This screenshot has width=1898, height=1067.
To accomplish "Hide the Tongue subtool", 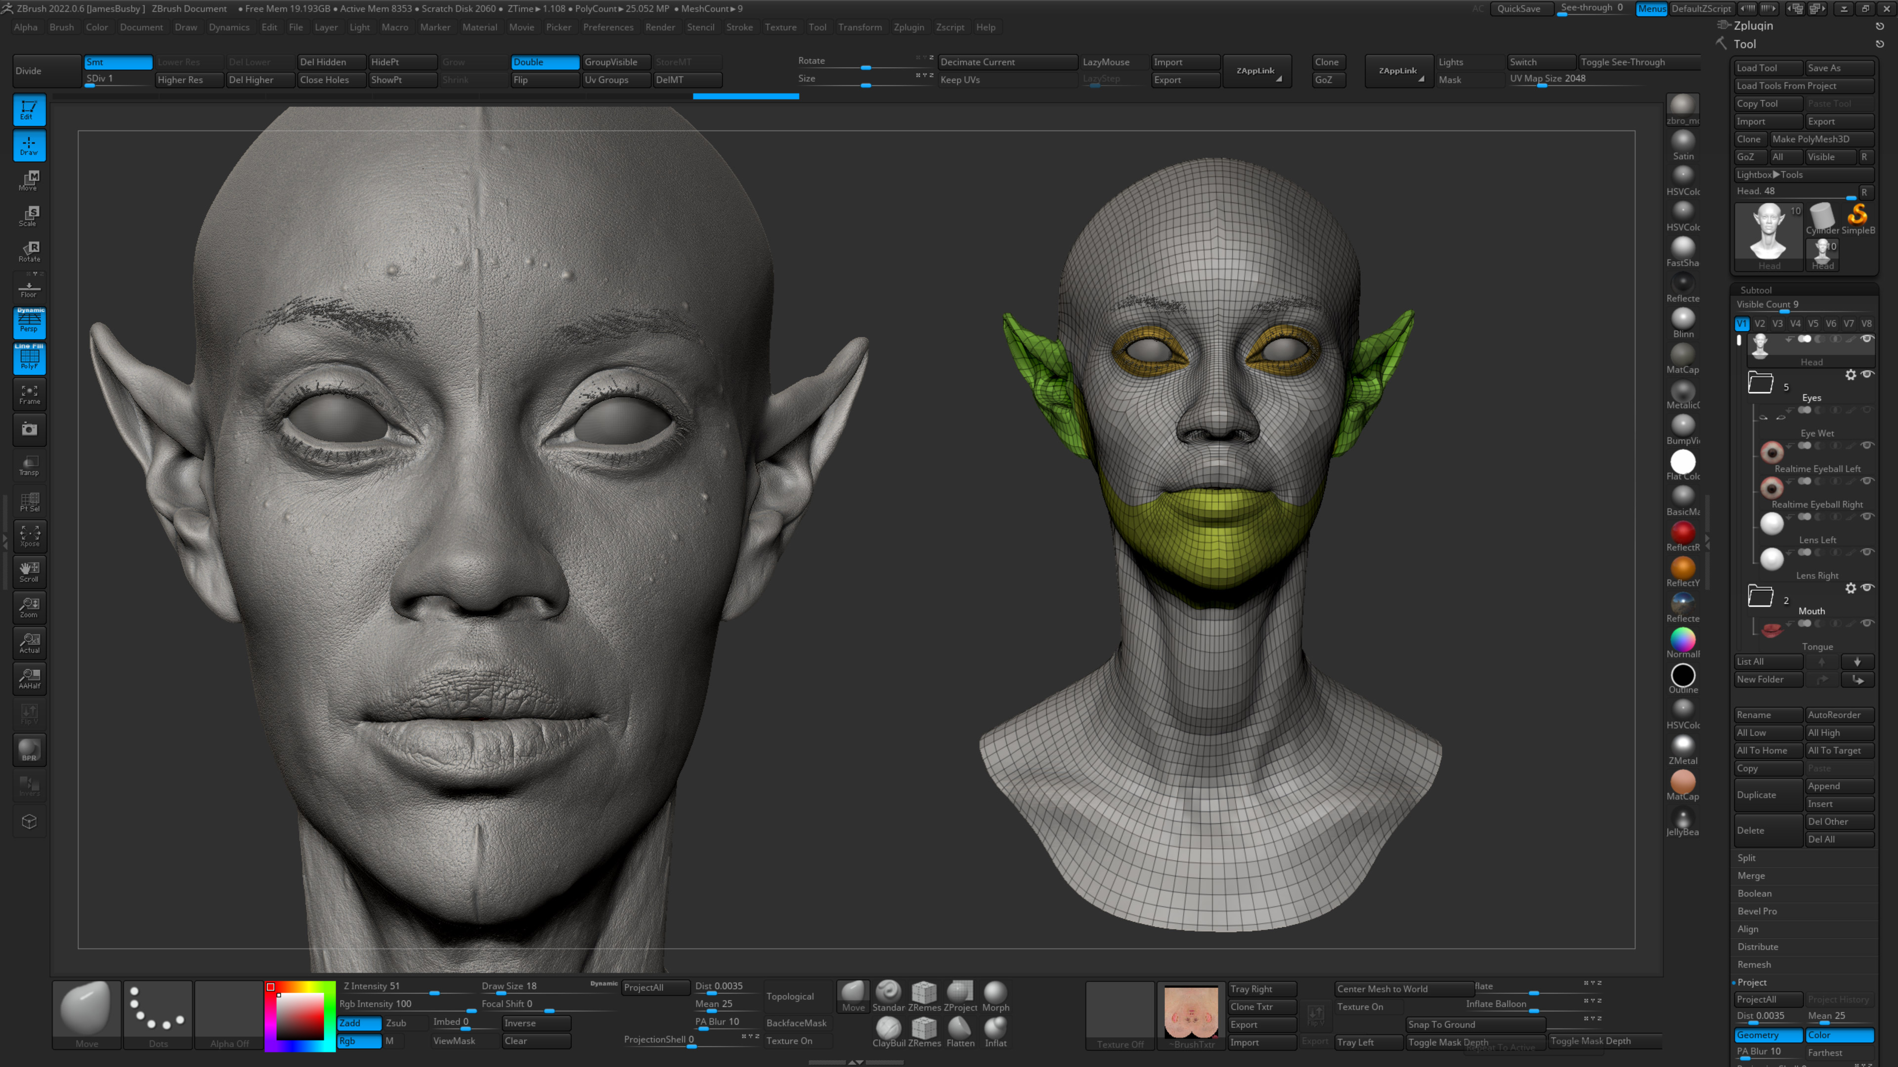I will [x=1866, y=623].
